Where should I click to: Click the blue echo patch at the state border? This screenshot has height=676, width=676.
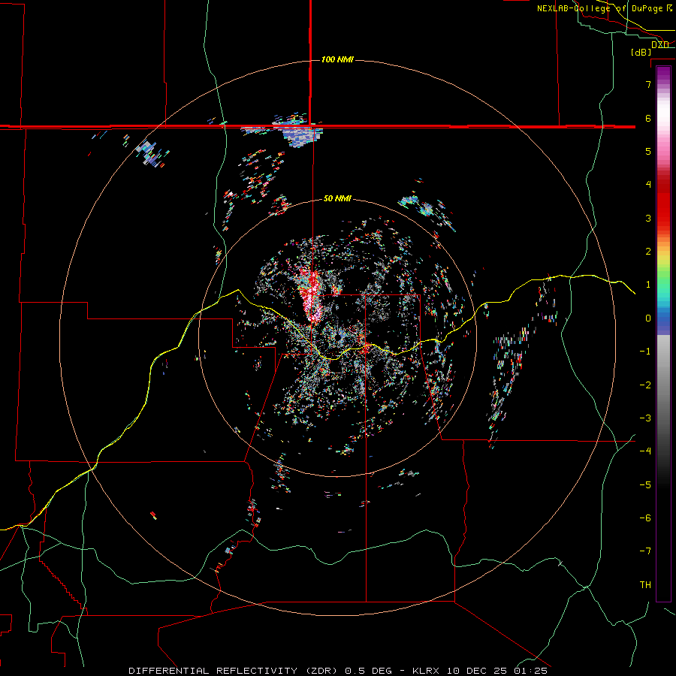[x=300, y=134]
